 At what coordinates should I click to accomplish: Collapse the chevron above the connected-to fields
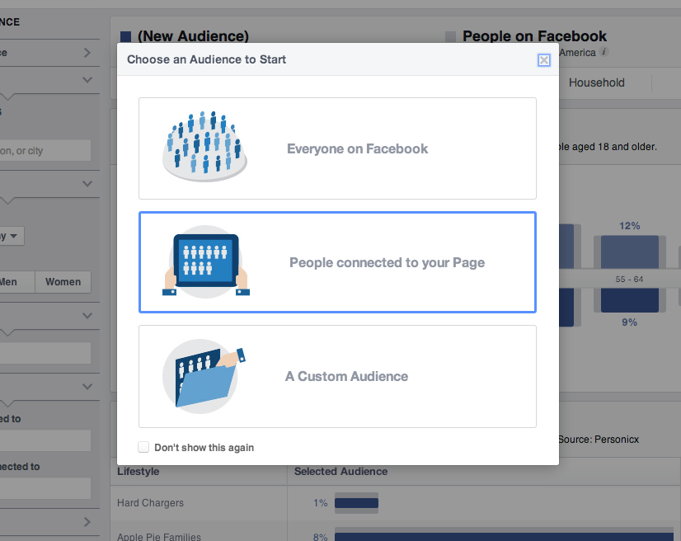(x=87, y=387)
